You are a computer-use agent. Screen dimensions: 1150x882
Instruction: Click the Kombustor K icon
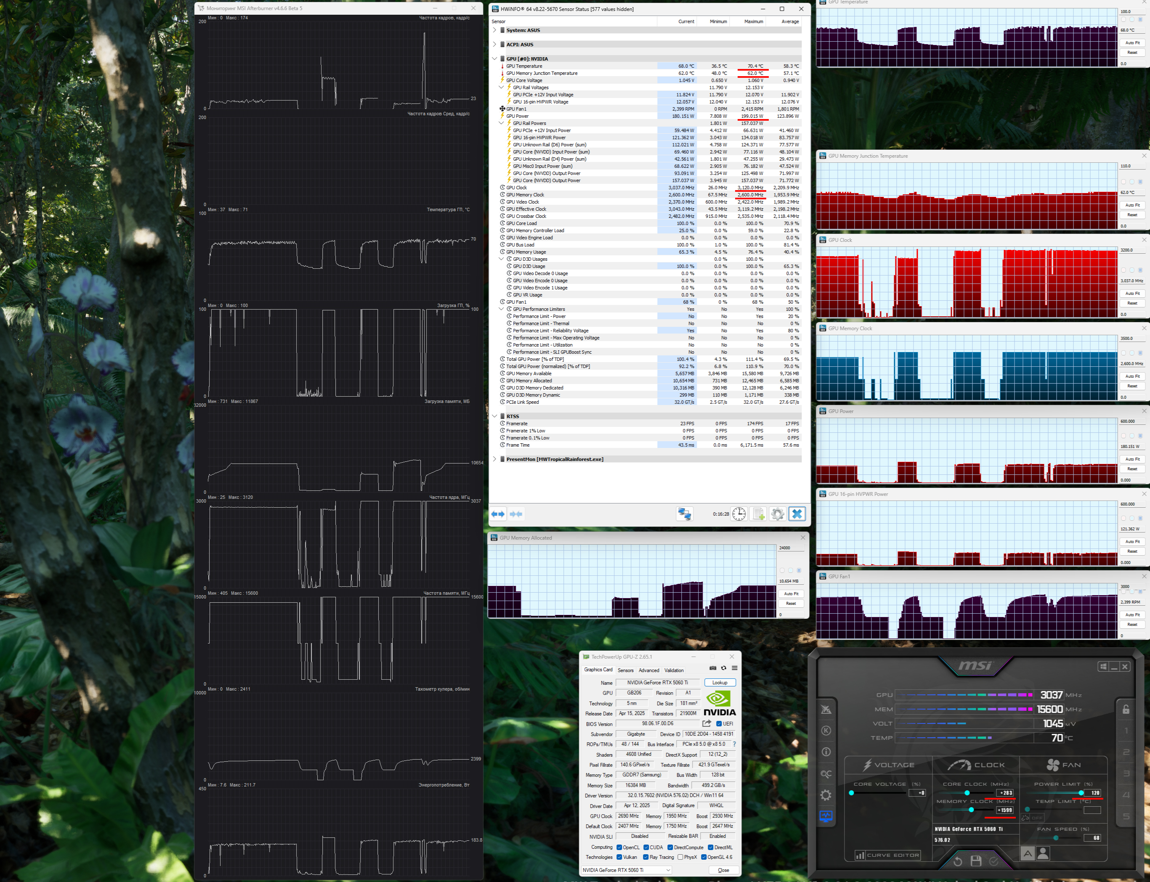pos(826,730)
